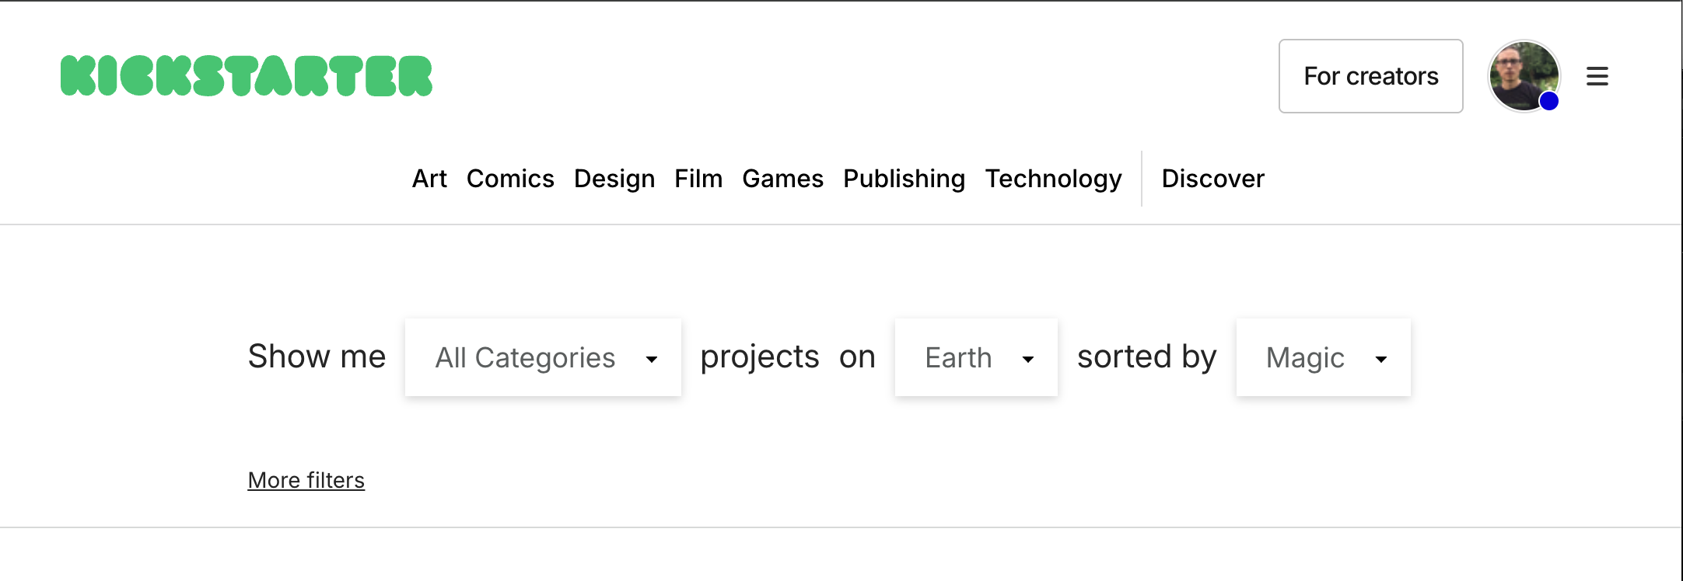Viewport: 1683px width, 581px height.
Task: Browse the Film category
Action: 698,179
